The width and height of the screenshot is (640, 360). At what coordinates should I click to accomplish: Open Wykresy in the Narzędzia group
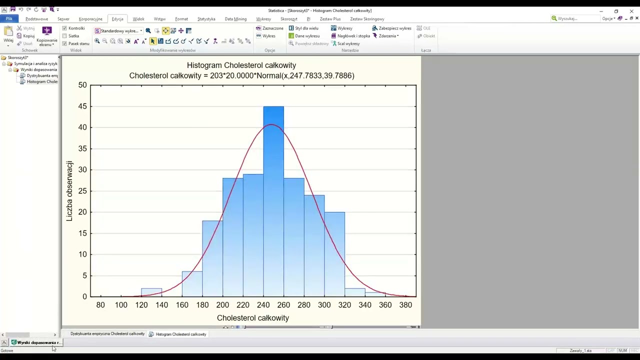tap(341, 28)
